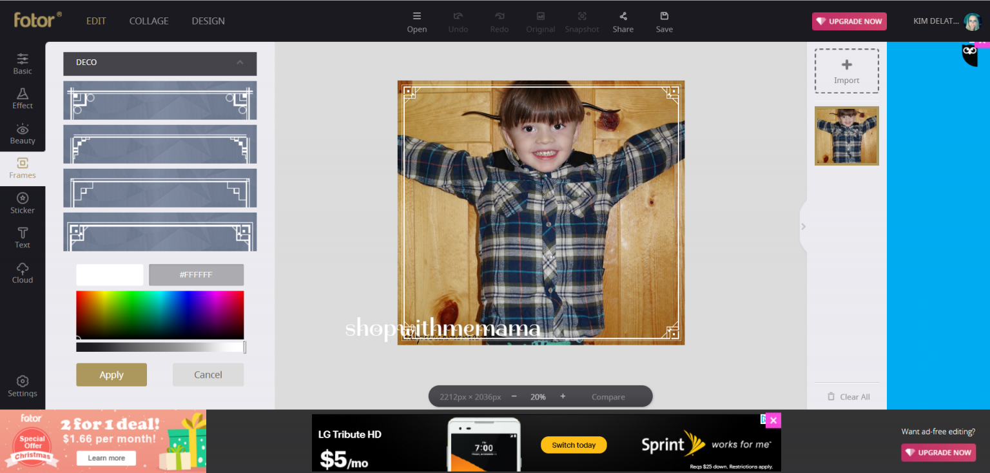The height and width of the screenshot is (473, 990).
Task: Click the owl assistant icon
Action: click(x=970, y=55)
